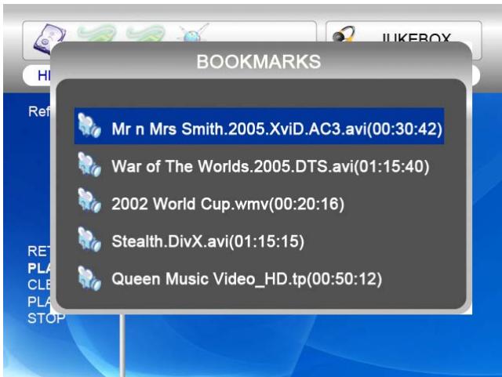Choose the CLE option in left menu
The image size is (502, 377).
[38, 285]
